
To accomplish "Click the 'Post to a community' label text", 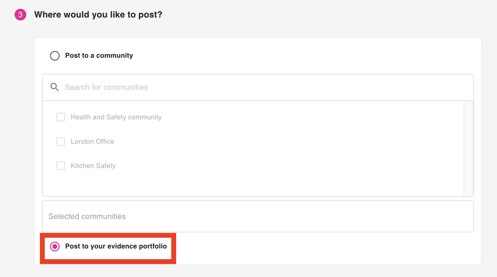I will coord(99,55).
